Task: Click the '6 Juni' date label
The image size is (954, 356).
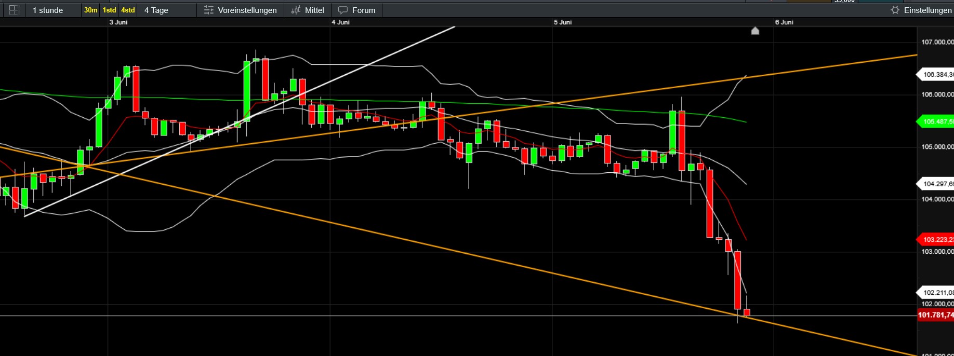Action: coord(784,22)
